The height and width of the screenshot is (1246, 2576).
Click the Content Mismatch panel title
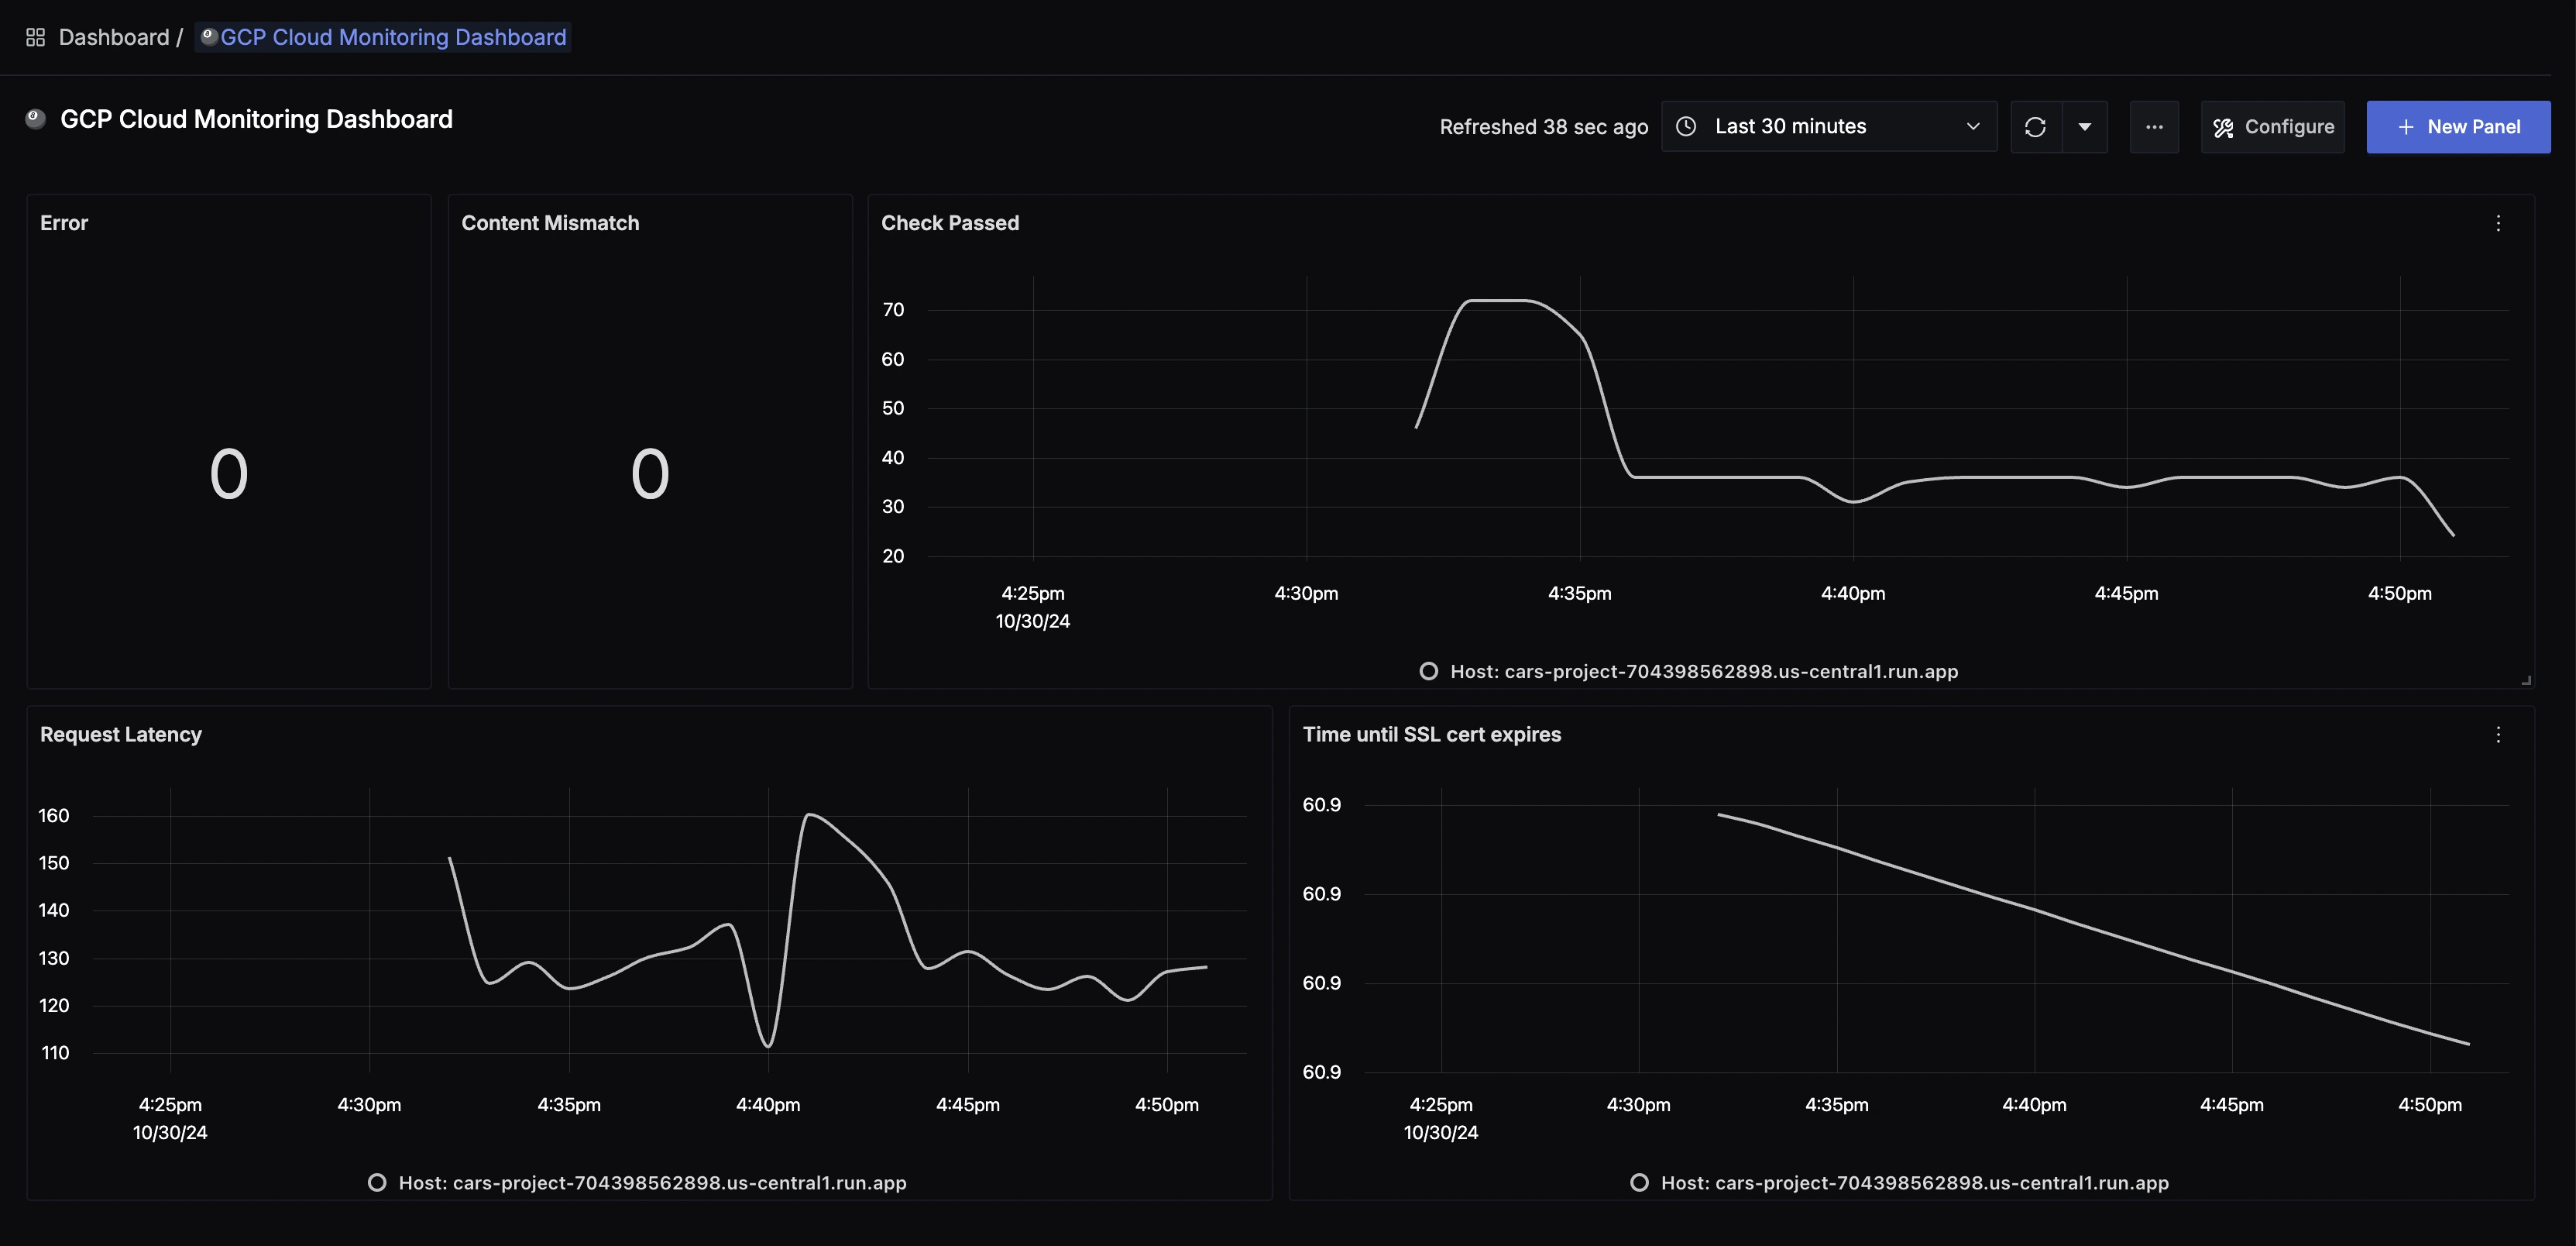[x=550, y=223]
